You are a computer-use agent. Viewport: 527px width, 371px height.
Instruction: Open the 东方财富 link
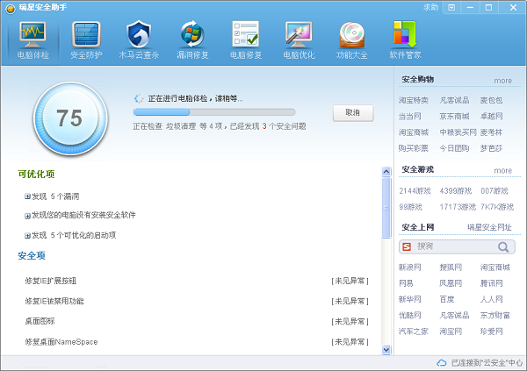(495, 315)
